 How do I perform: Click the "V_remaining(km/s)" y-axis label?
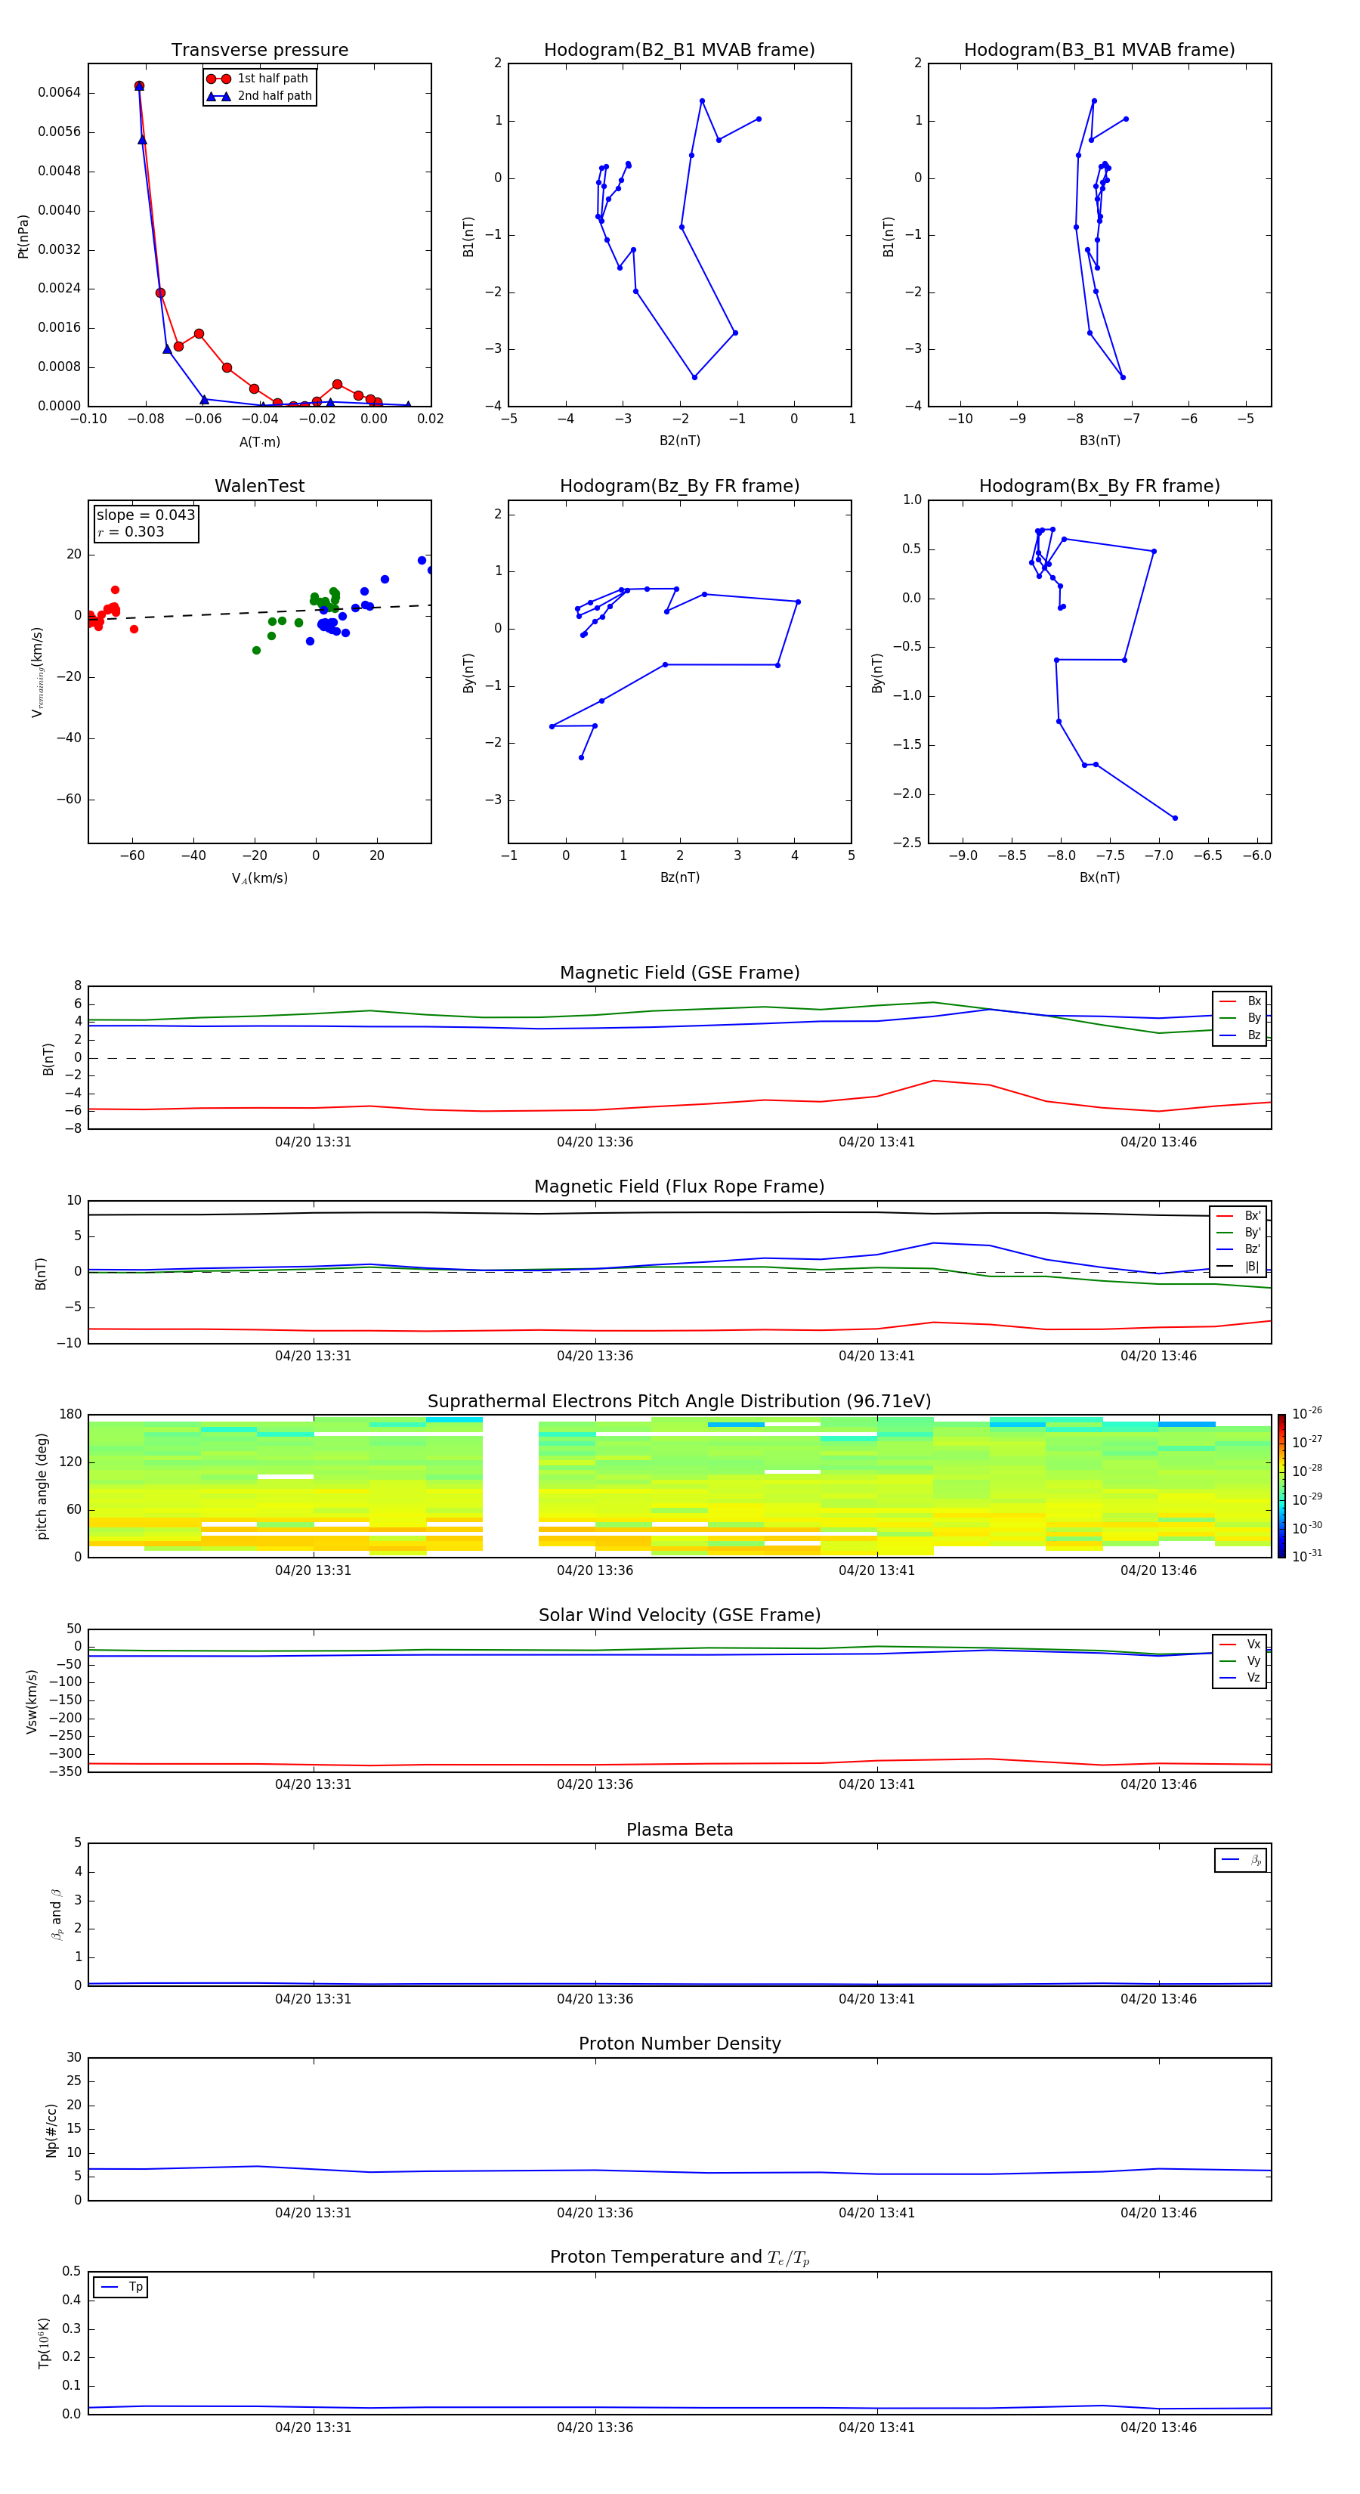[x=37, y=672]
